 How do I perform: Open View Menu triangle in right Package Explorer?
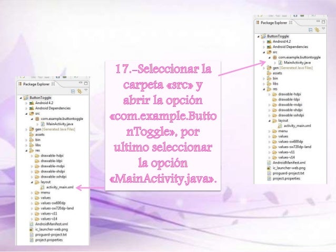tap(323, 29)
